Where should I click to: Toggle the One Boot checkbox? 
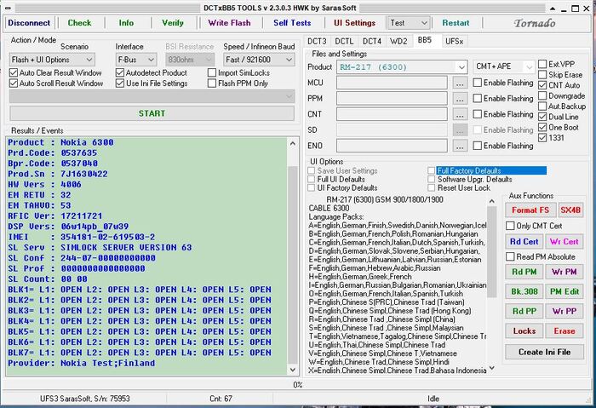tap(543, 127)
